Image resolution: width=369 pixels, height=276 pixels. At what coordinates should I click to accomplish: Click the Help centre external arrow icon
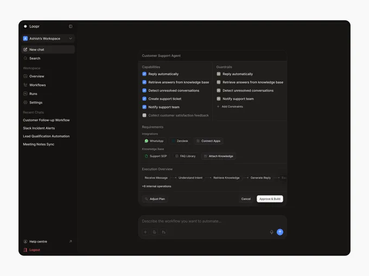click(71, 241)
